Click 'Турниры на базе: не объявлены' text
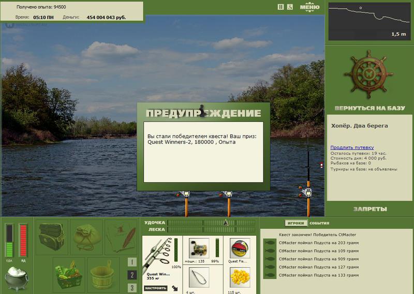Viewport: 414px width, 294px height. point(364,169)
